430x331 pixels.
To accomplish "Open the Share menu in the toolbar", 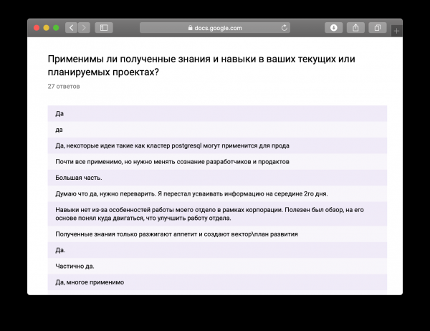I will (355, 28).
